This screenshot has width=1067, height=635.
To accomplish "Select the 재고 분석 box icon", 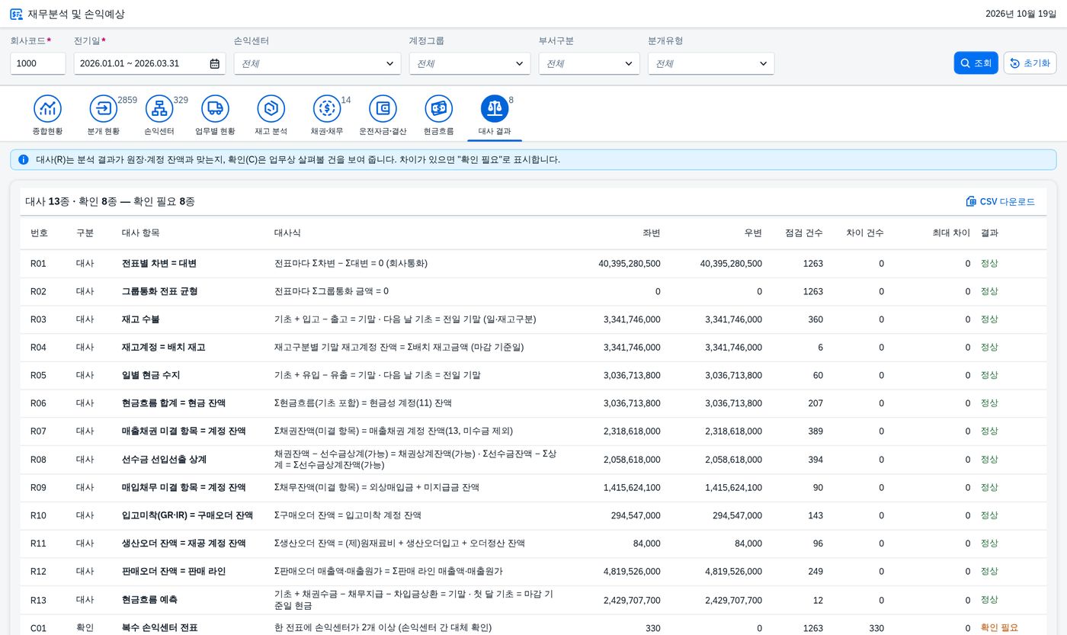I will [271, 108].
